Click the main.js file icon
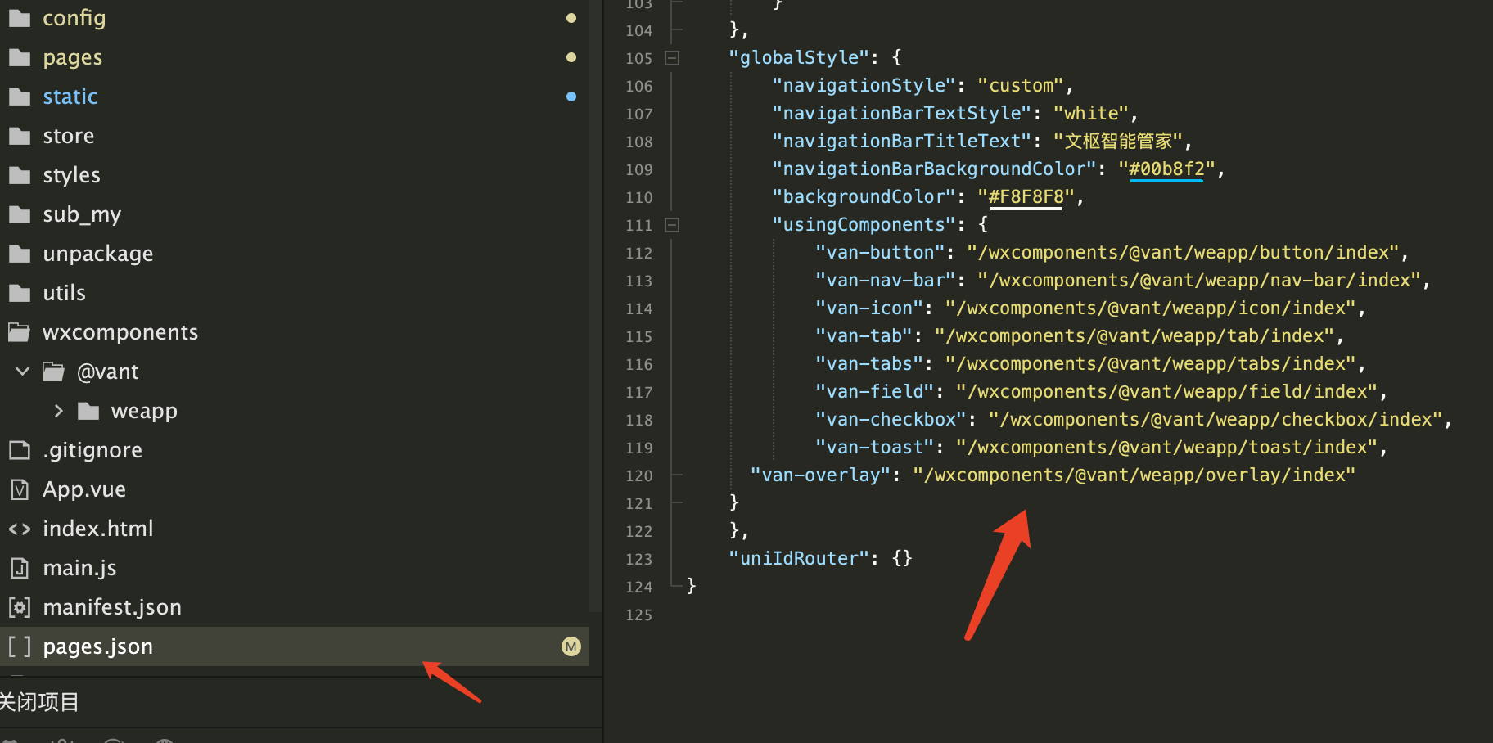The image size is (1493, 743). coord(20,568)
